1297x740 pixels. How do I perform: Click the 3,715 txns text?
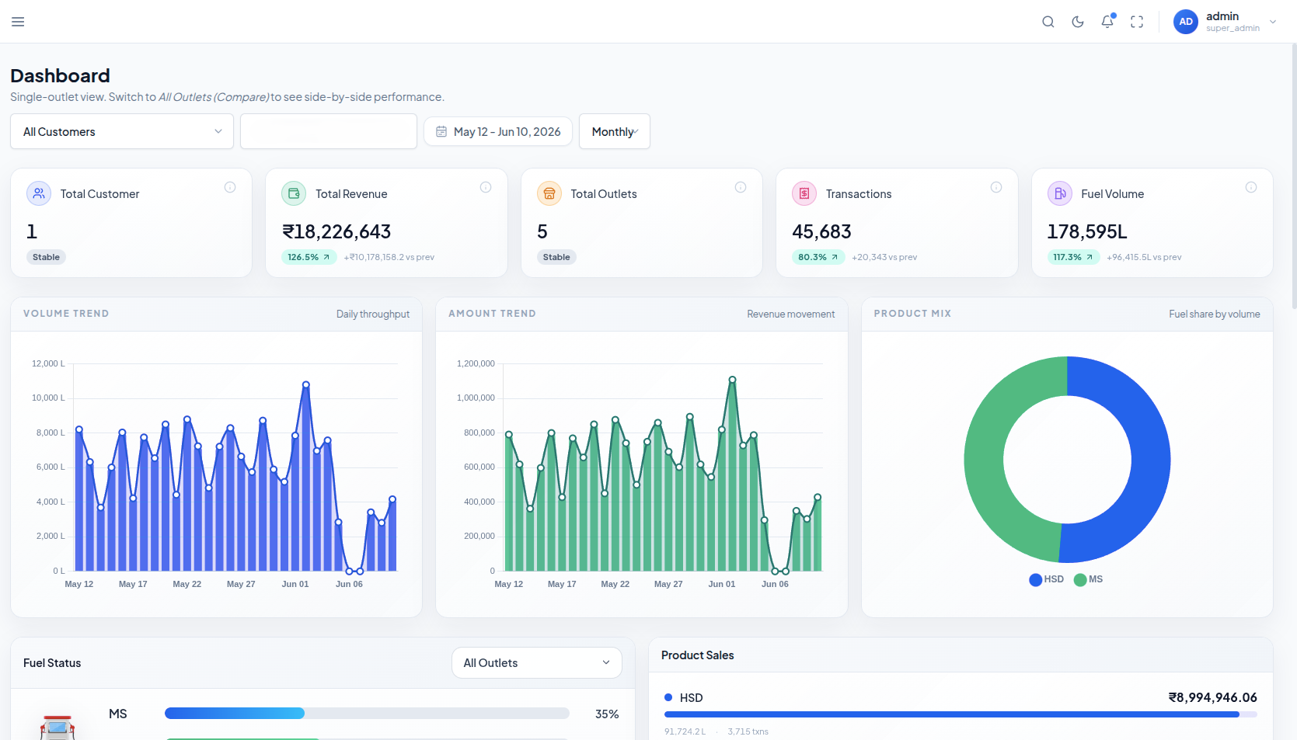[x=748, y=731]
